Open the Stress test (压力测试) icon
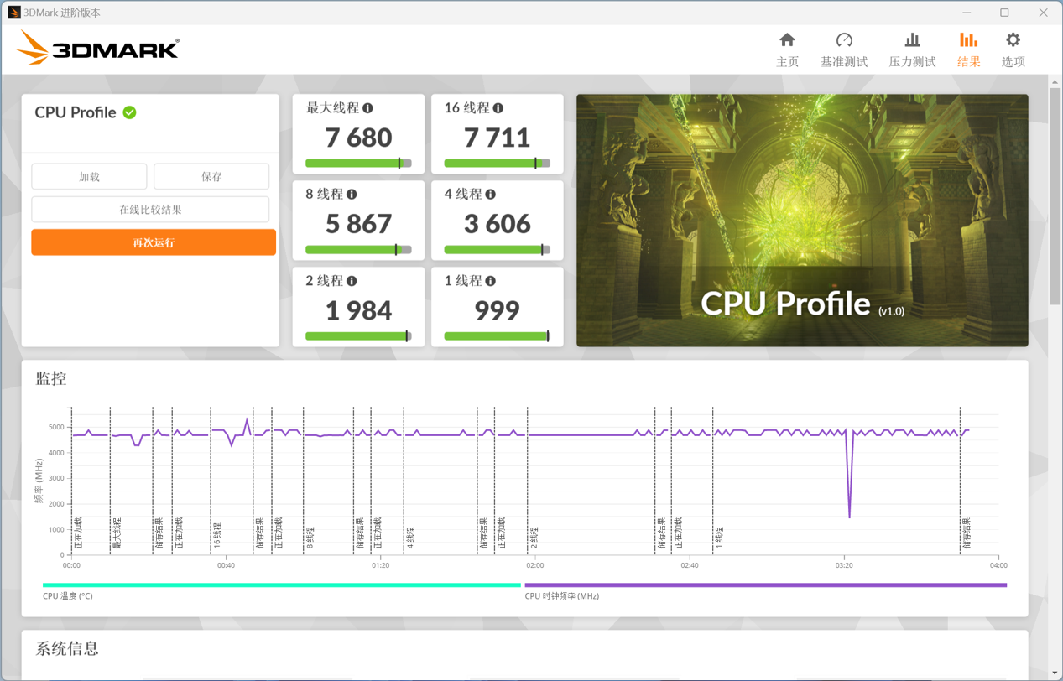Image resolution: width=1063 pixels, height=681 pixels. tap(912, 40)
